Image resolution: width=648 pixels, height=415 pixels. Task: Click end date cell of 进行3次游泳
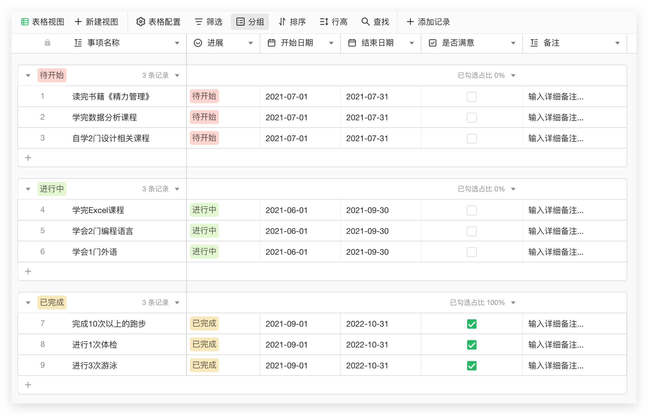point(380,365)
